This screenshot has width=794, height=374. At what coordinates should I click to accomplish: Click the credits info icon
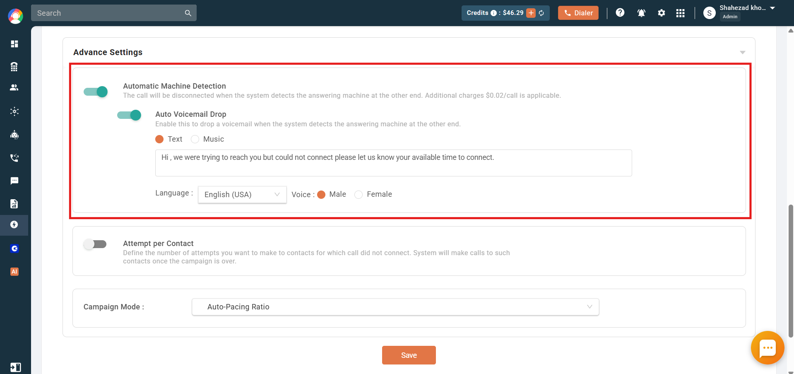point(493,13)
